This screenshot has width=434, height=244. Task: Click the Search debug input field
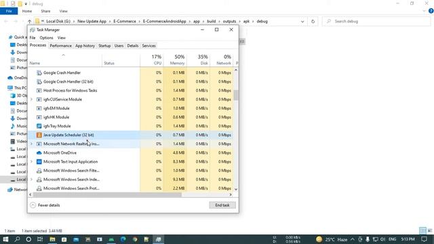[x=376, y=21]
